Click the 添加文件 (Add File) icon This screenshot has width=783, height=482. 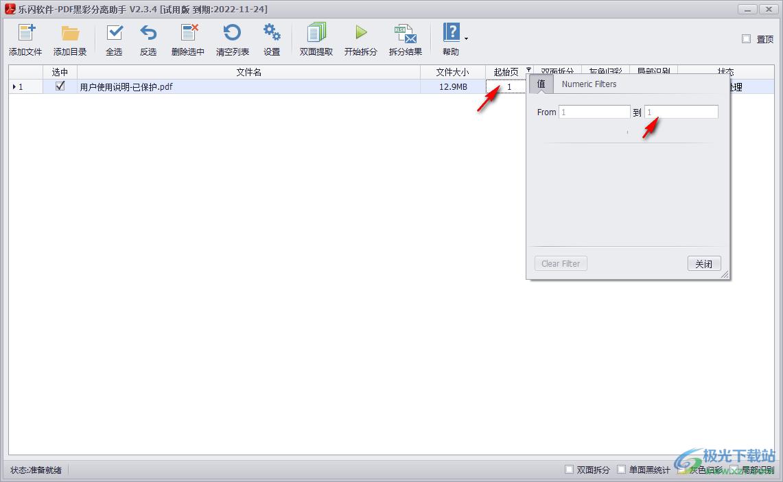pos(25,33)
